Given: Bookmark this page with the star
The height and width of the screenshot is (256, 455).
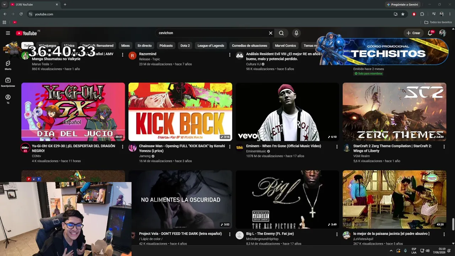Looking at the screenshot, I should pyautogui.click(x=403, y=14).
